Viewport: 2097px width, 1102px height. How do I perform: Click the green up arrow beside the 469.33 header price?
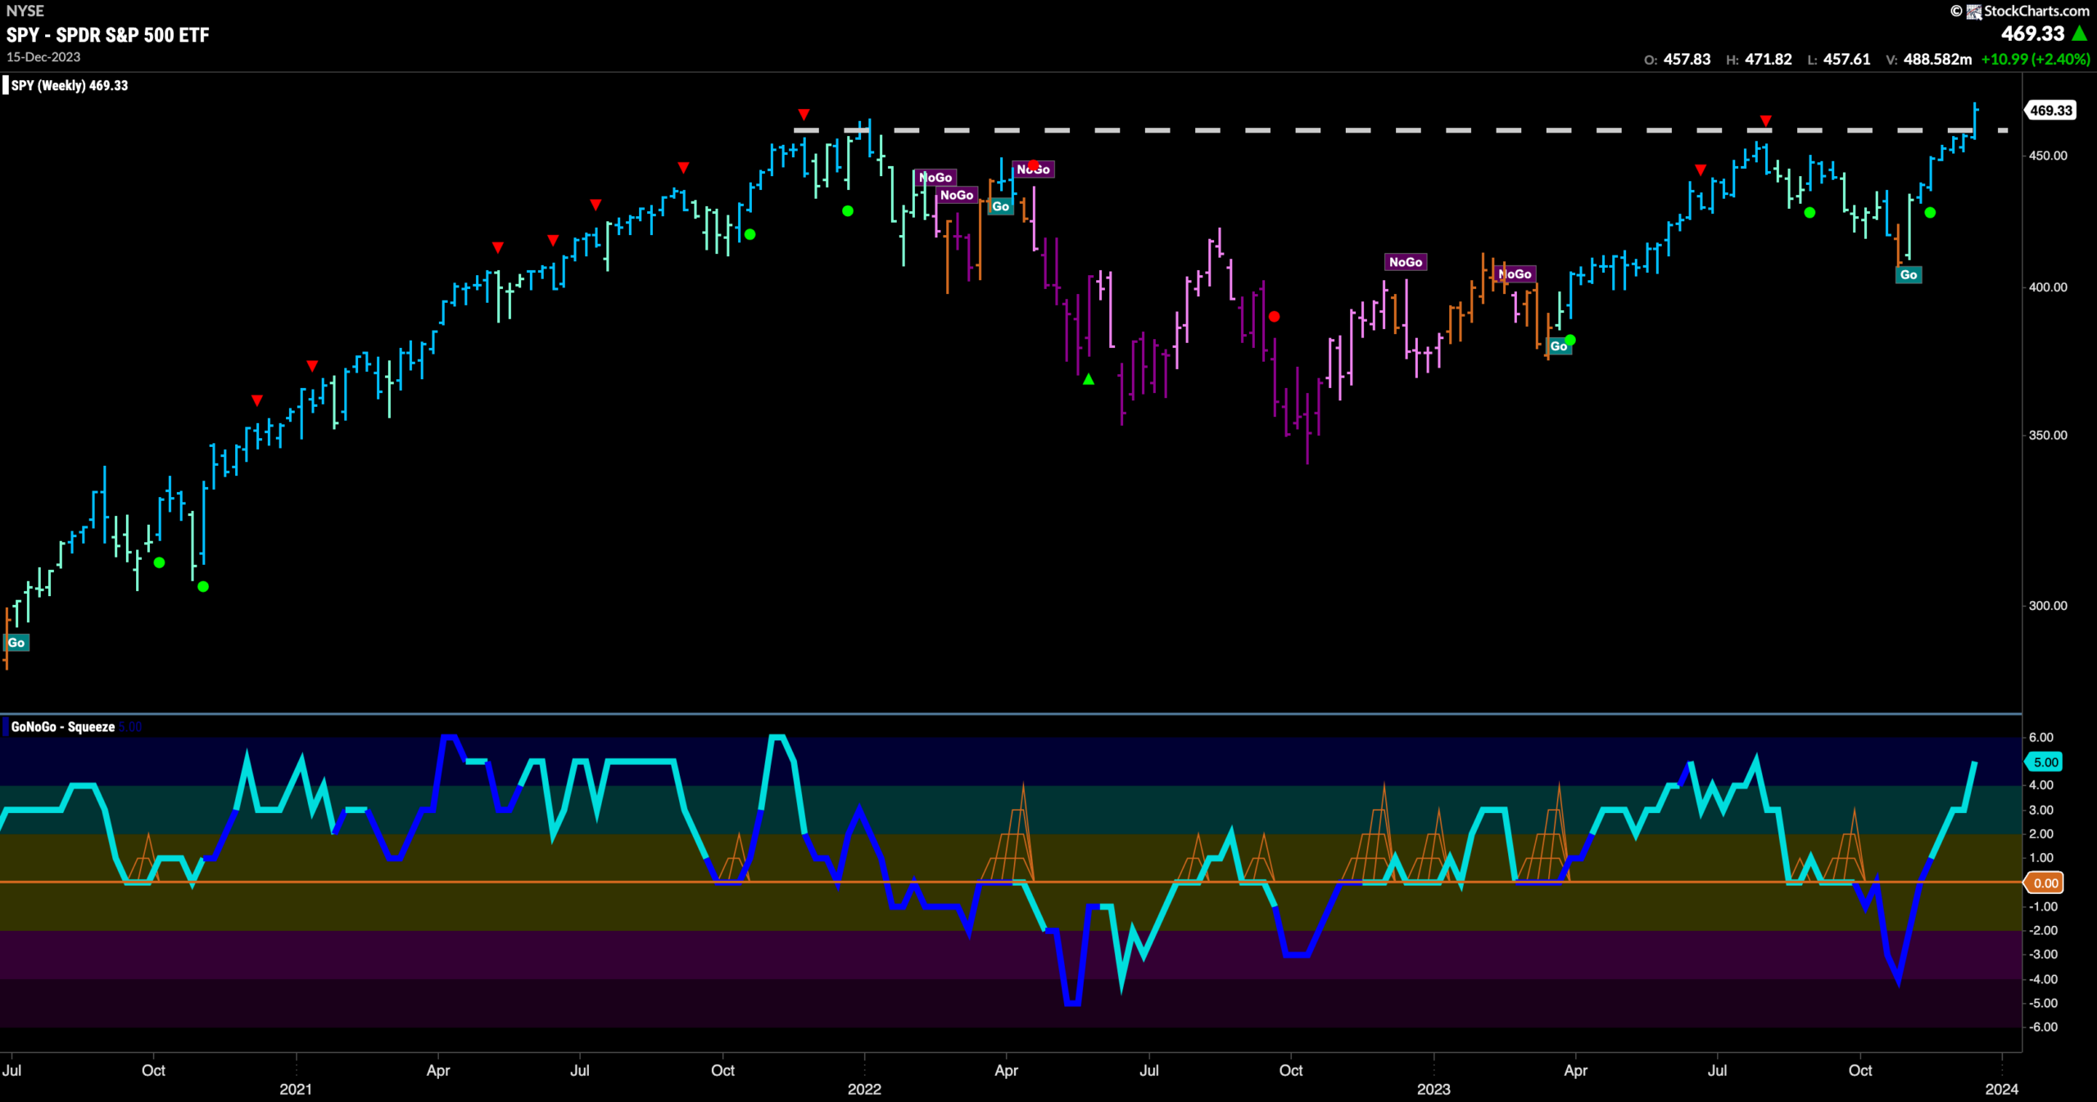pos(2079,34)
